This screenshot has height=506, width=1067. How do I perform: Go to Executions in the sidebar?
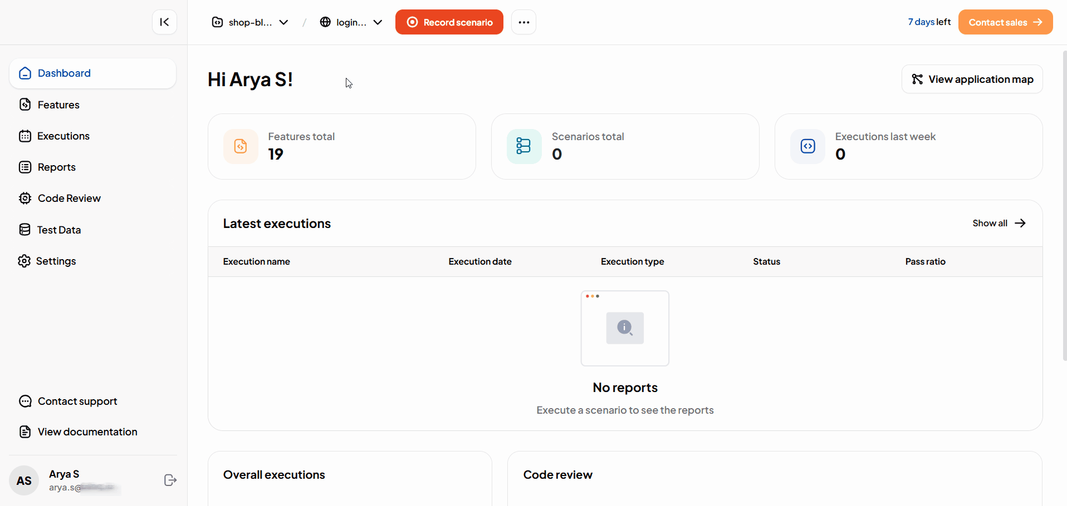pyautogui.click(x=63, y=136)
